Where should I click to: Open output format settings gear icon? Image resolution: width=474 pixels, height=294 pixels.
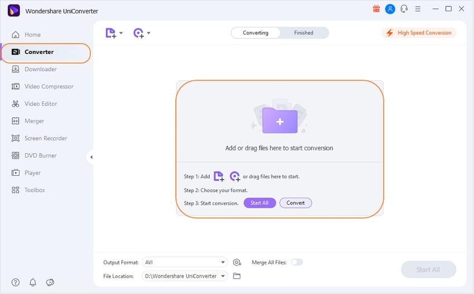pyautogui.click(x=236, y=262)
